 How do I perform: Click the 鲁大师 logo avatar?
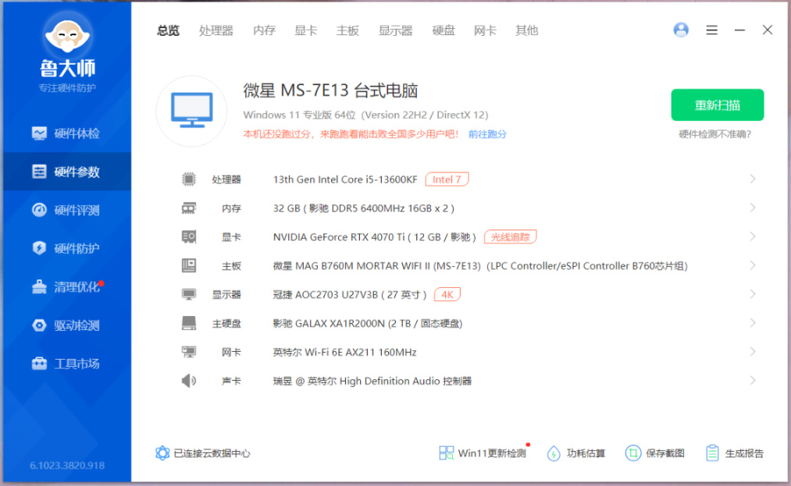tap(67, 37)
